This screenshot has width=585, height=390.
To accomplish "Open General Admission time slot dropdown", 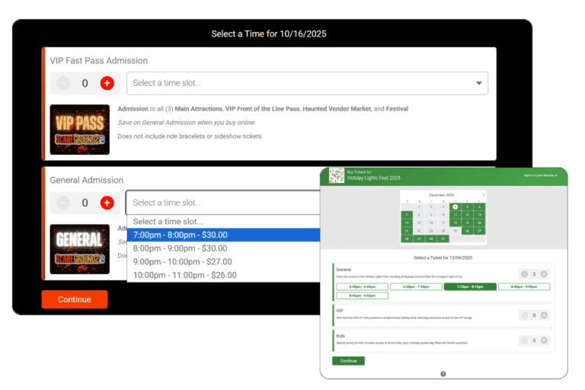I will point(222,203).
